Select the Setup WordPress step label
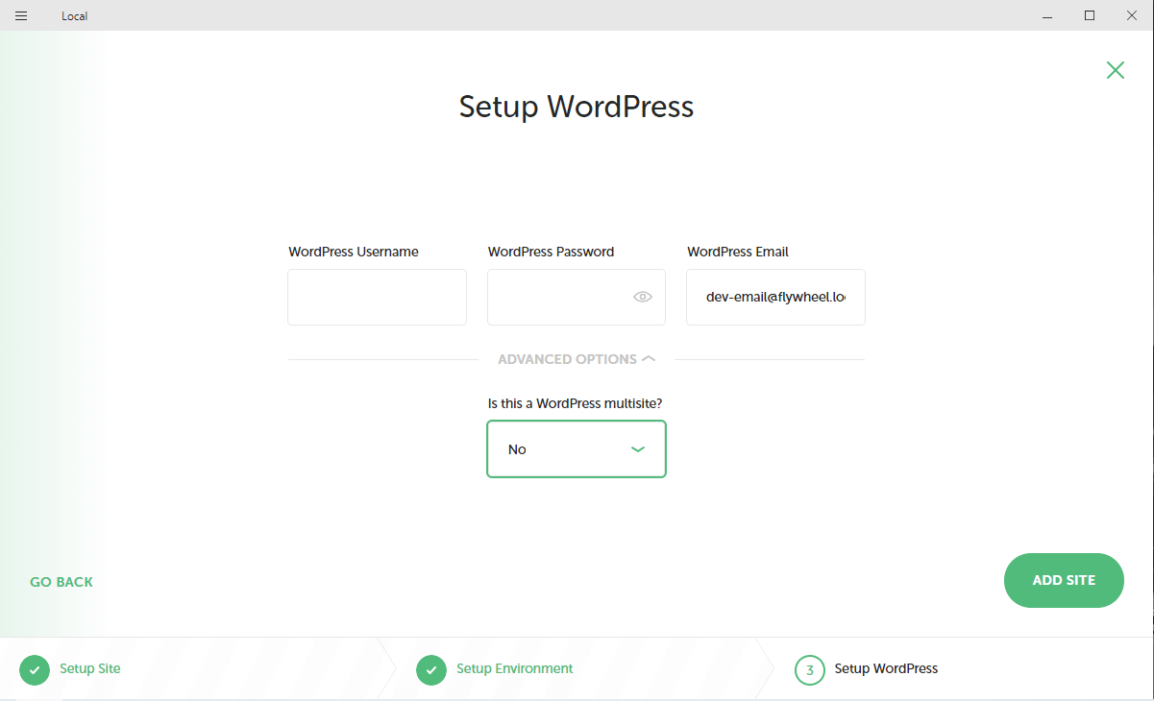 point(886,668)
